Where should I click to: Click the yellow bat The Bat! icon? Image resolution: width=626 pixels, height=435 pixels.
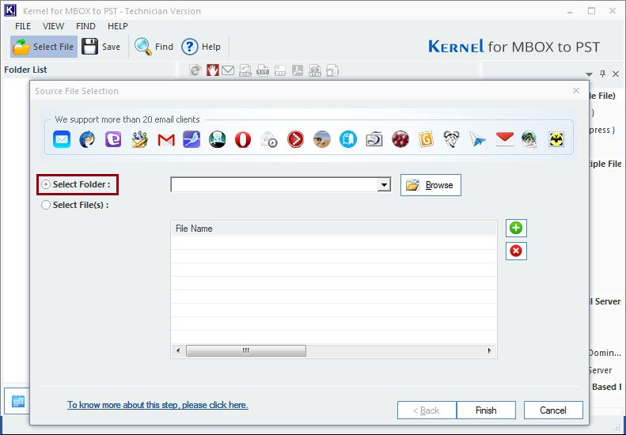point(556,140)
